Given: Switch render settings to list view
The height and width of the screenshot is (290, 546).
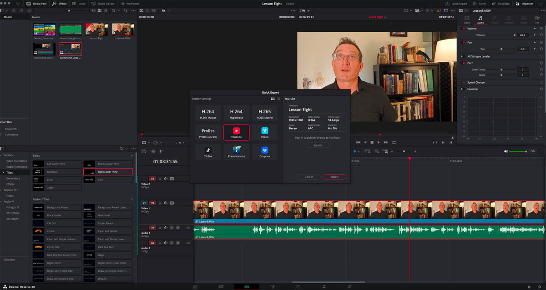Looking at the screenshot, I should [x=279, y=99].
